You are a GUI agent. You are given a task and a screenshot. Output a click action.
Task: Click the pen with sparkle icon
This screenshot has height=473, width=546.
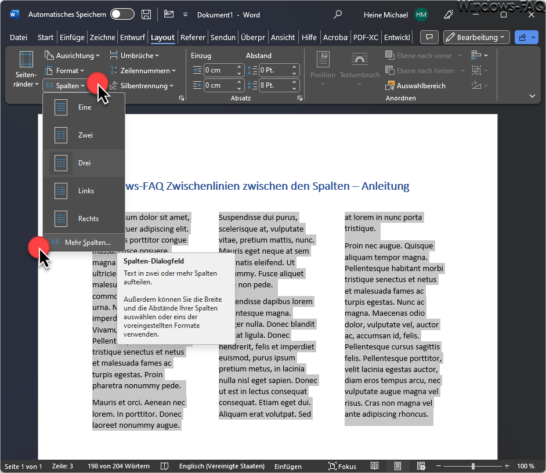(449, 15)
